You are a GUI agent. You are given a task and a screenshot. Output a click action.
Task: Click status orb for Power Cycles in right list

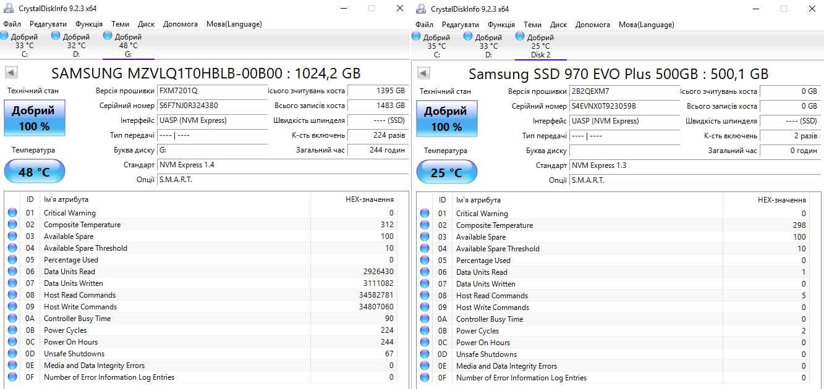tap(425, 331)
